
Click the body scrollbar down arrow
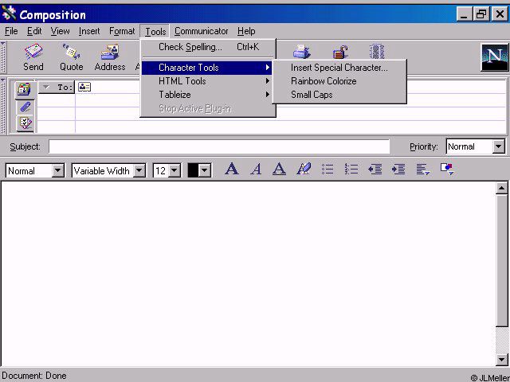pyautogui.click(x=502, y=360)
